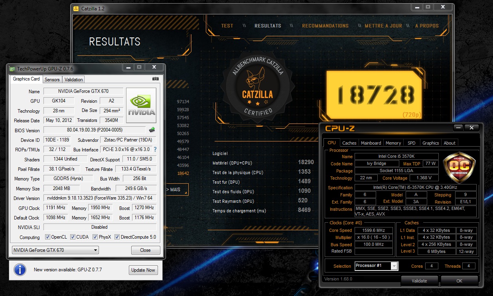Click the PCI-E bus interface question mark
The width and height of the screenshot is (493, 296).
[155, 149]
